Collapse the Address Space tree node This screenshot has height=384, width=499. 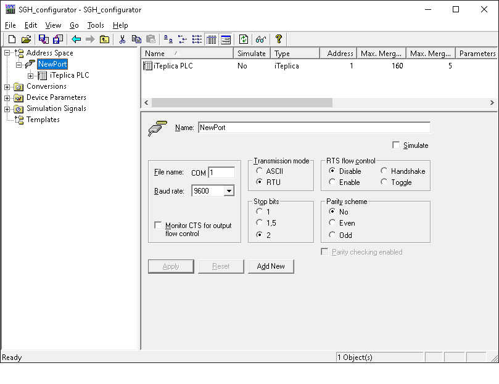click(x=7, y=53)
